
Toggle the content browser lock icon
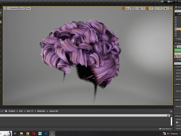tap(171, 111)
